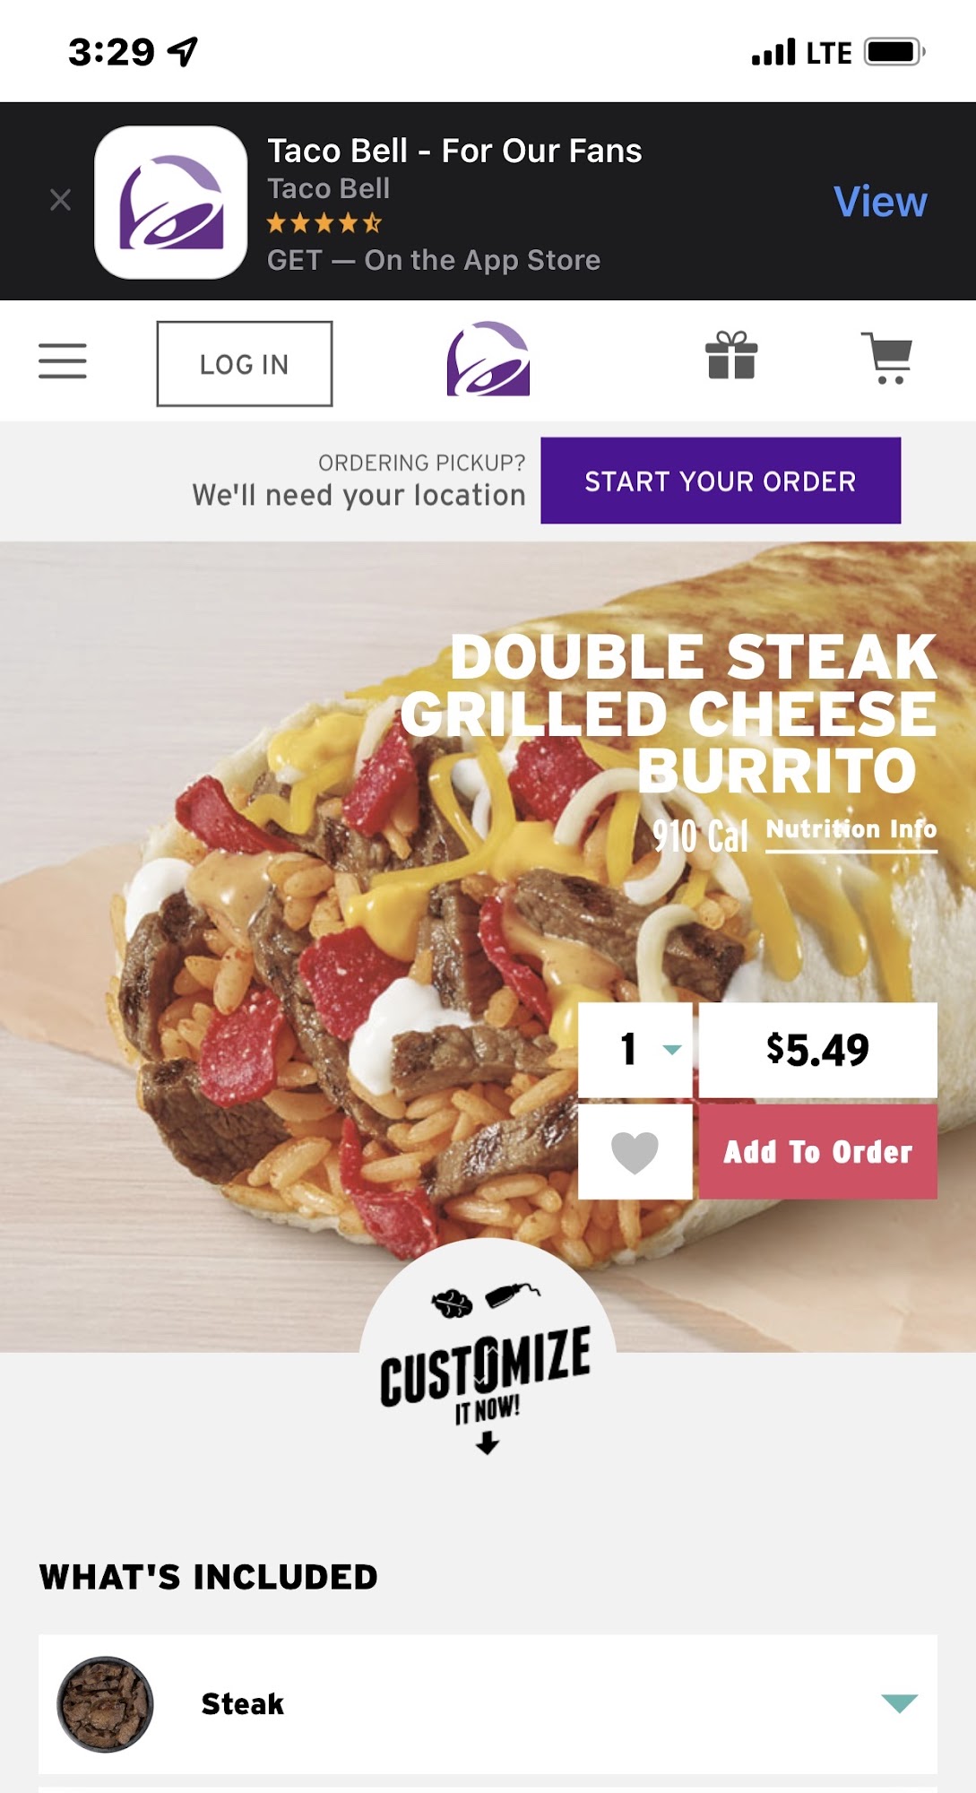
Task: Open the shopping cart
Action: tap(887, 358)
